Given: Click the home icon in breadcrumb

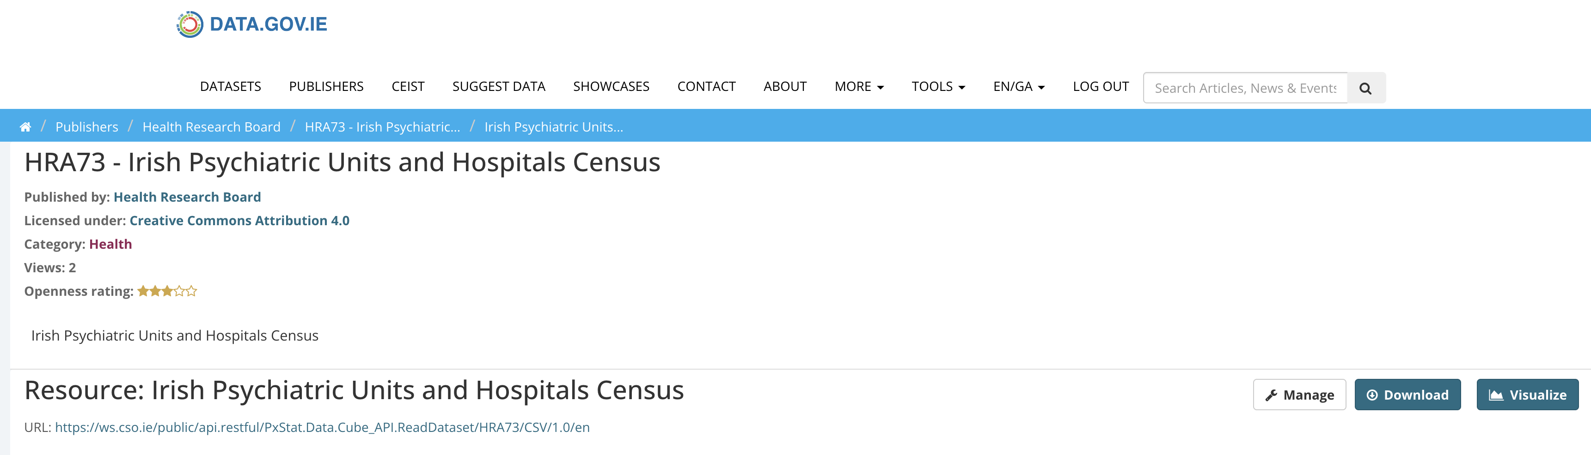Looking at the screenshot, I should pos(25,127).
